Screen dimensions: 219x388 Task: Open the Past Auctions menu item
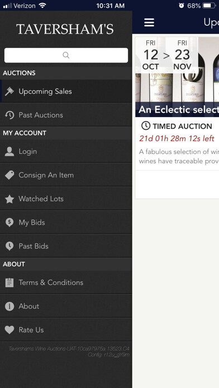(x=66, y=115)
